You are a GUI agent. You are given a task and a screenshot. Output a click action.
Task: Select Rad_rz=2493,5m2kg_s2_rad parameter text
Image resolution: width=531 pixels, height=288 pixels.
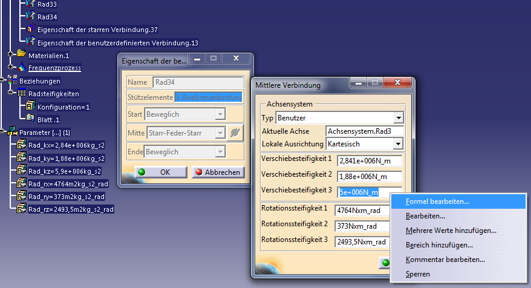point(71,209)
